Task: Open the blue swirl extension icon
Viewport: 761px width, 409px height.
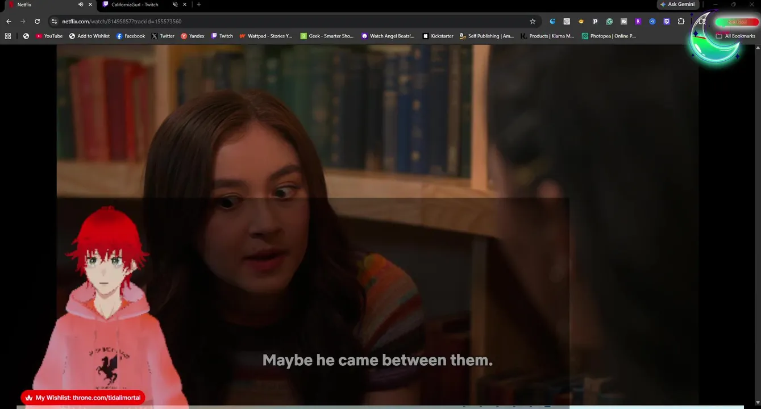Action: 552,22
